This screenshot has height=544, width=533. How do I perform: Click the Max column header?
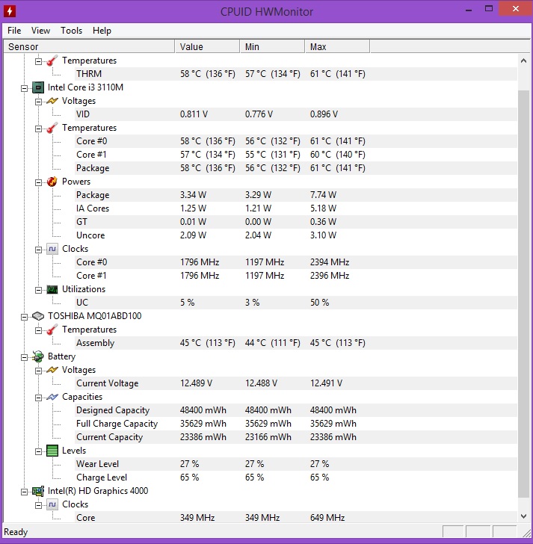[x=337, y=46]
